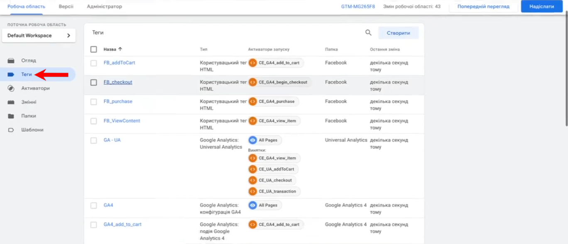The width and height of the screenshot is (568, 244).
Task: Click the Теги tag icon in sidebar
Action: 11,75
